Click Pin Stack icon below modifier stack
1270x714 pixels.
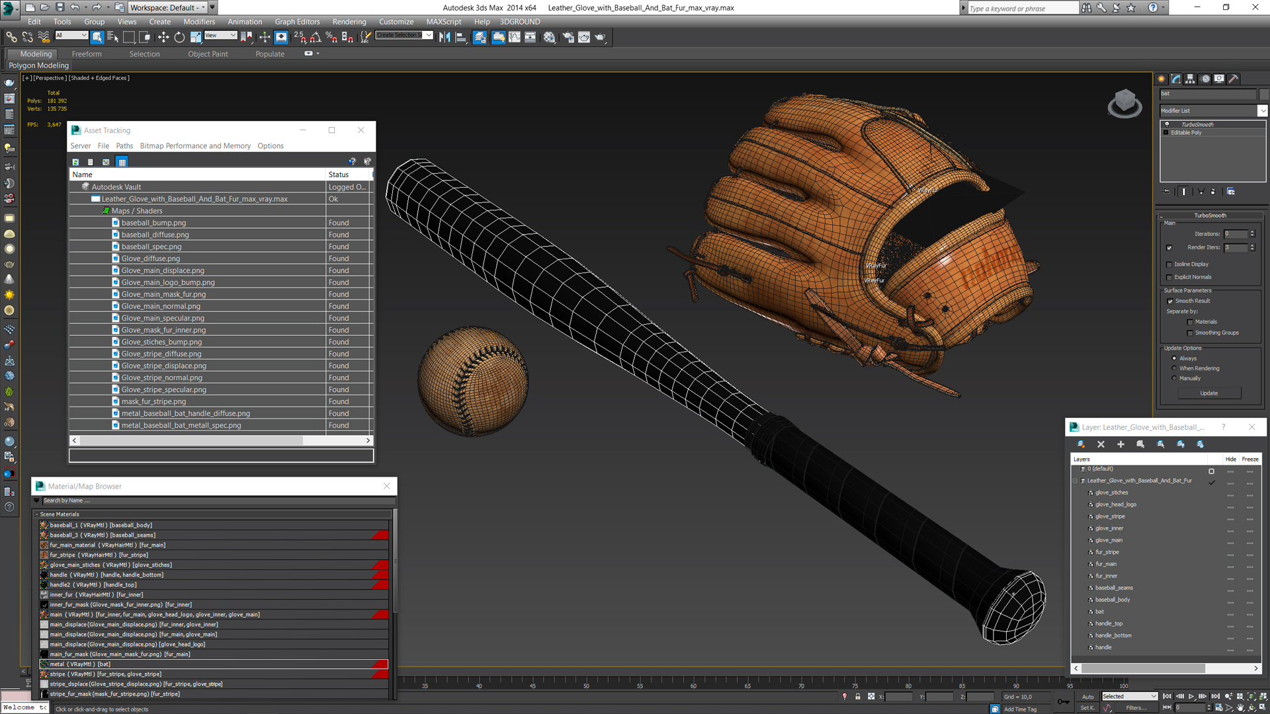point(1167,192)
